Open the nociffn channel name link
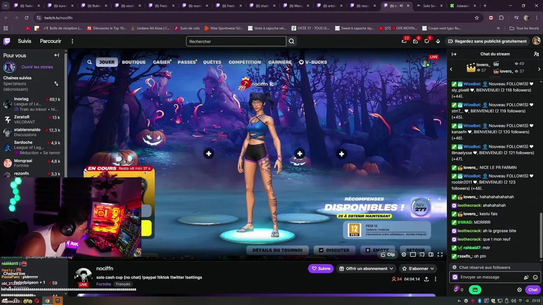The height and width of the screenshot is (305, 543). (x=105, y=269)
